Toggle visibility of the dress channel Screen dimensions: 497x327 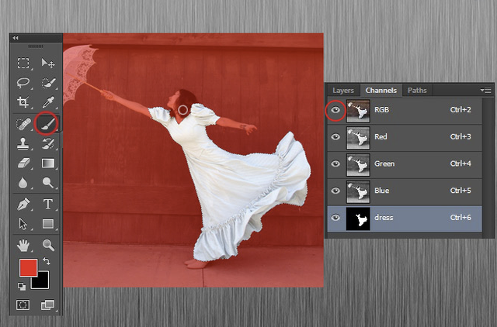pos(335,218)
